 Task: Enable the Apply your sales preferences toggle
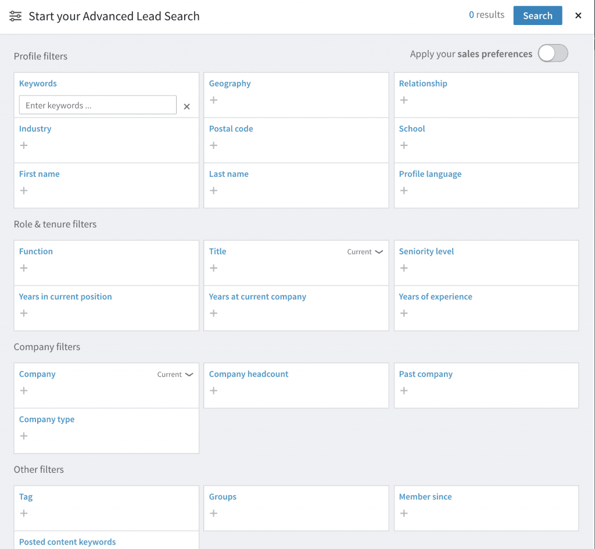[553, 53]
